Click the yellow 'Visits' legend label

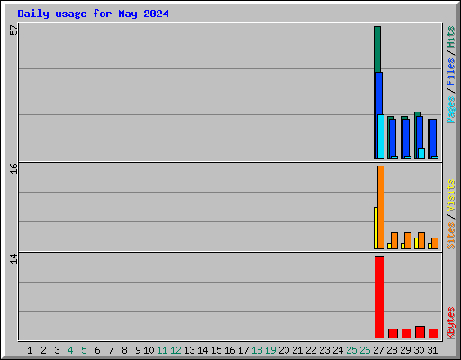(x=450, y=195)
